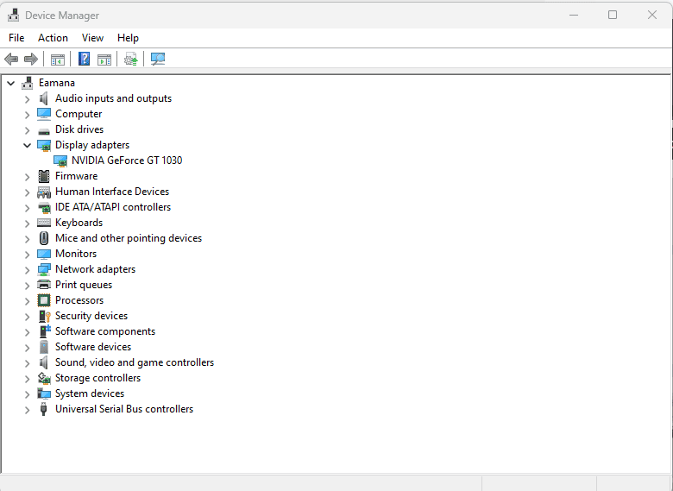Expand the Processors category
Screen dimensions: 673x491
(27, 301)
